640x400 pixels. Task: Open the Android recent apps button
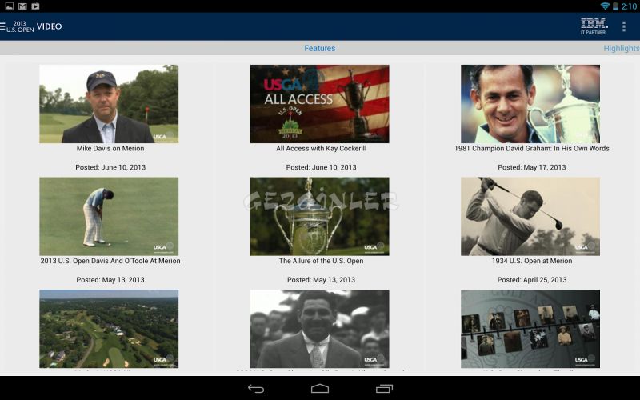[x=384, y=389]
